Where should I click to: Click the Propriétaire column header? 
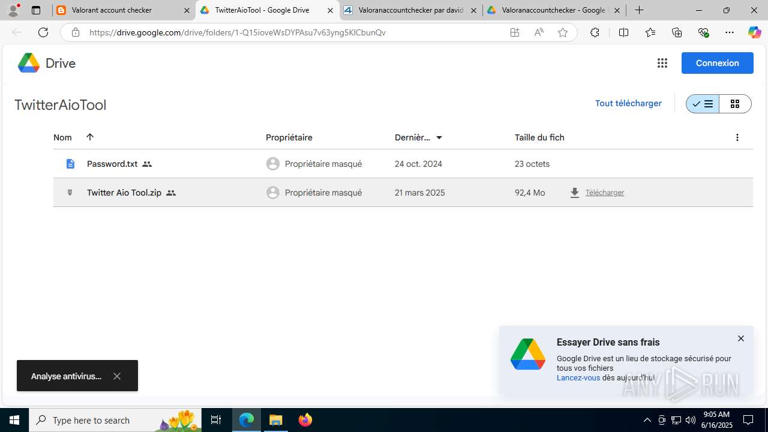[289, 137]
